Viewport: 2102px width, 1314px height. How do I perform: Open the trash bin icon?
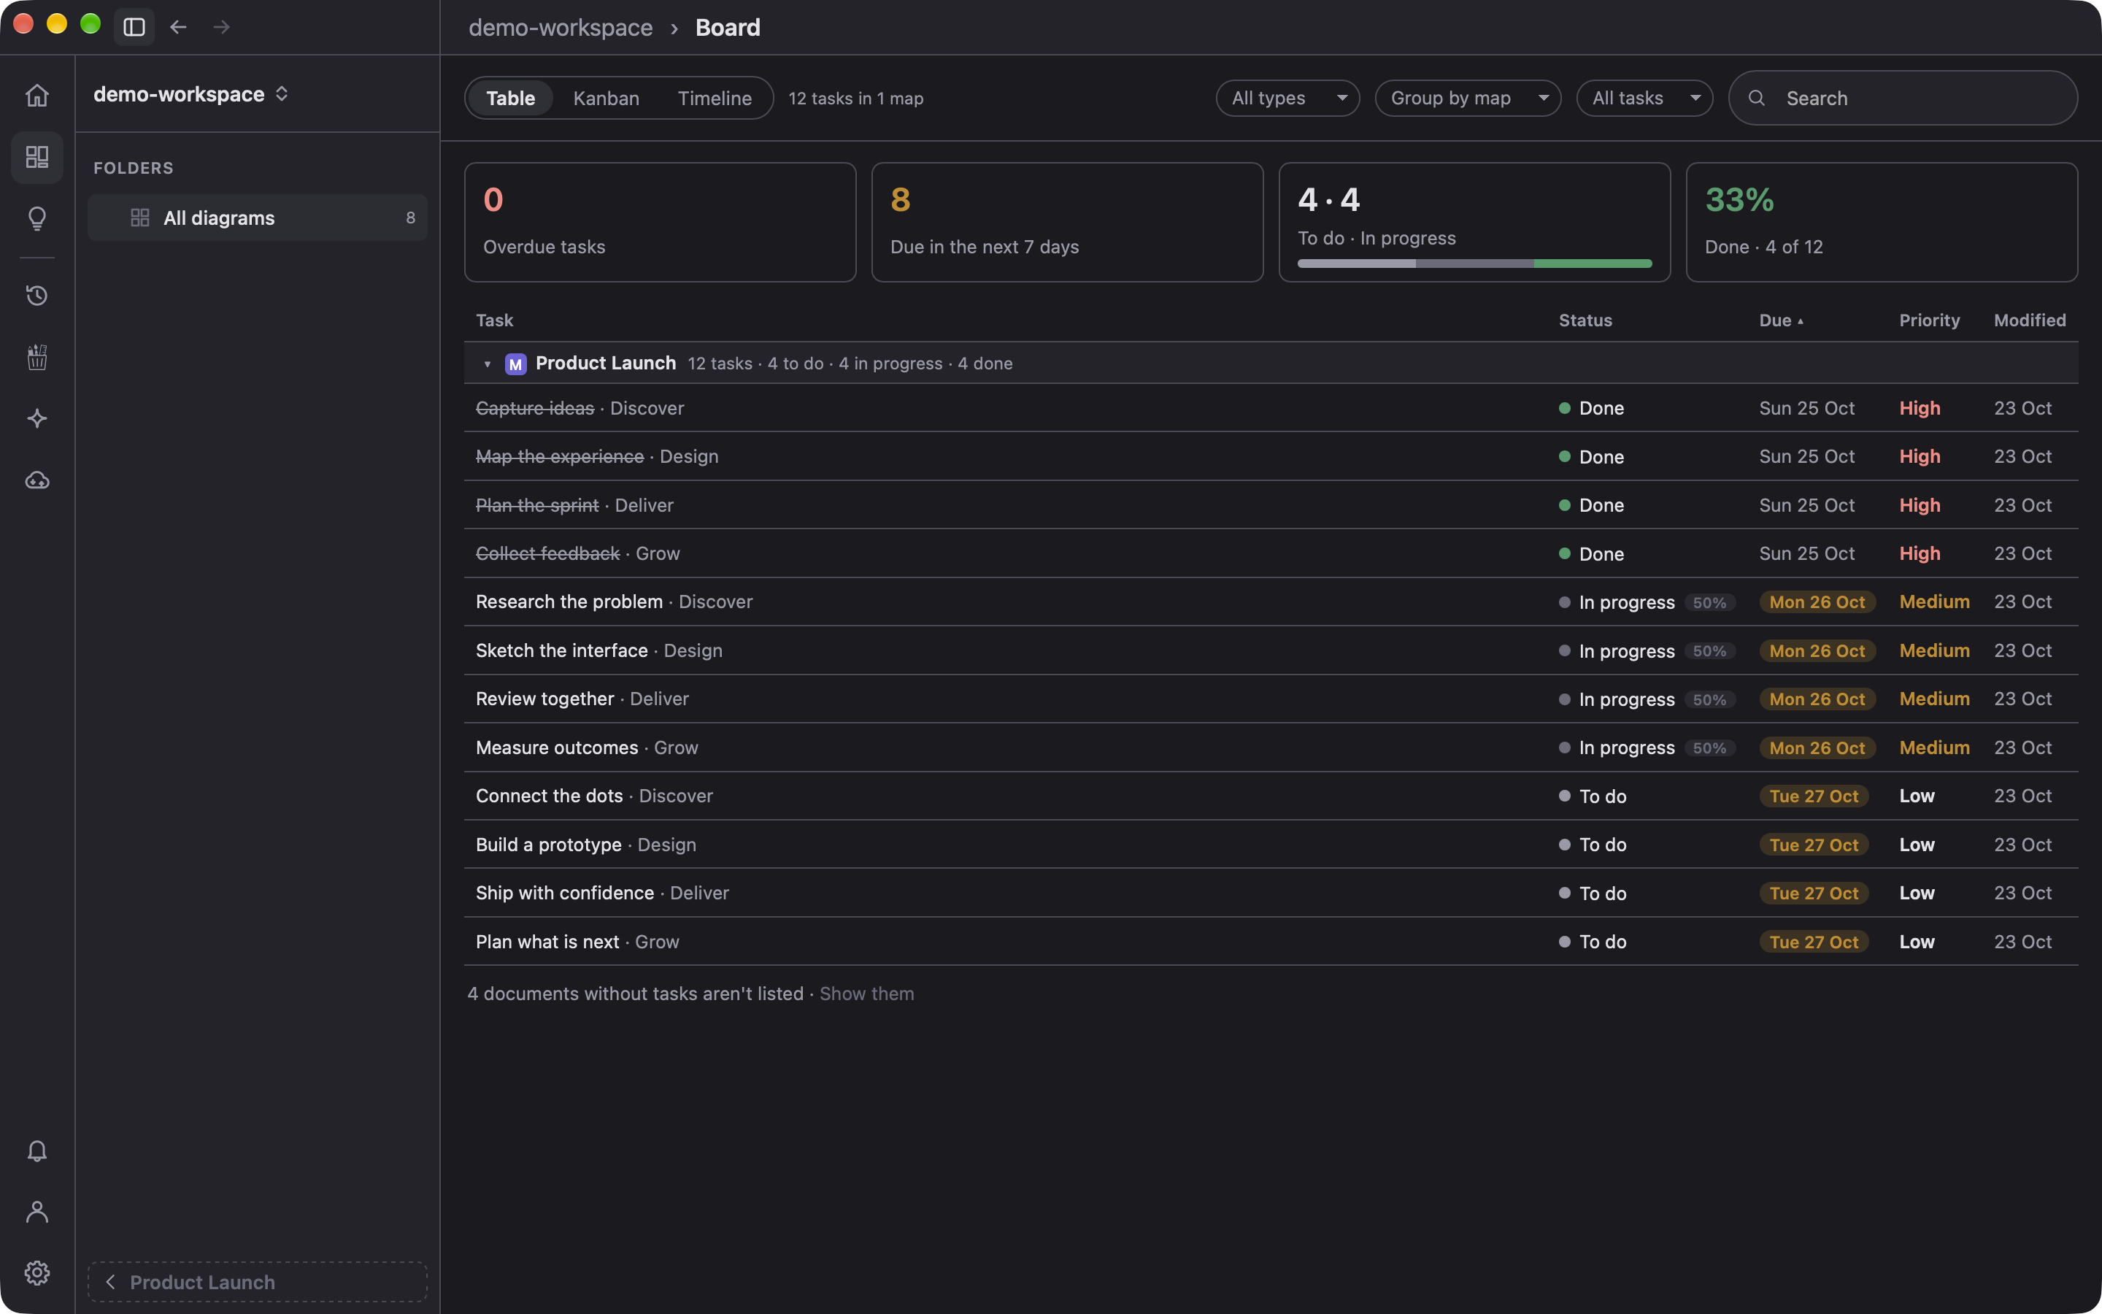click(x=36, y=357)
